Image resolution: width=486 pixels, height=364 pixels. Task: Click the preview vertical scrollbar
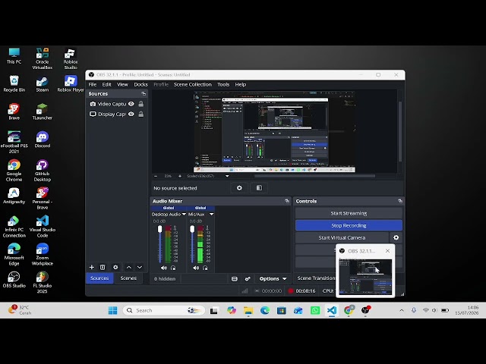[400, 131]
